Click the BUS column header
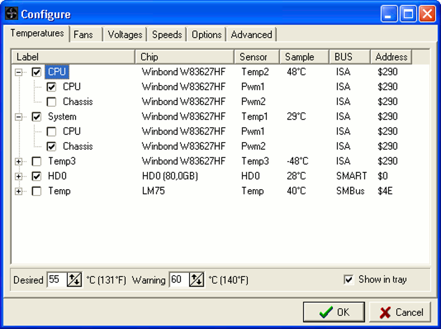Viewport: 441px width, 329px height. click(349, 57)
